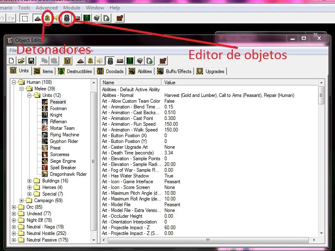Open the Trigger Editor in the main World Editor toolbar
The height and width of the screenshot is (251, 335).
(47, 18)
